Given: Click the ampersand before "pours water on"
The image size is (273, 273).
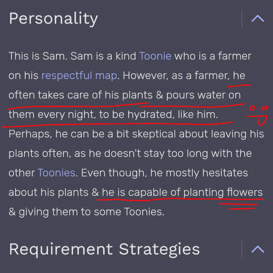Looking at the screenshot, I should point(159,95).
